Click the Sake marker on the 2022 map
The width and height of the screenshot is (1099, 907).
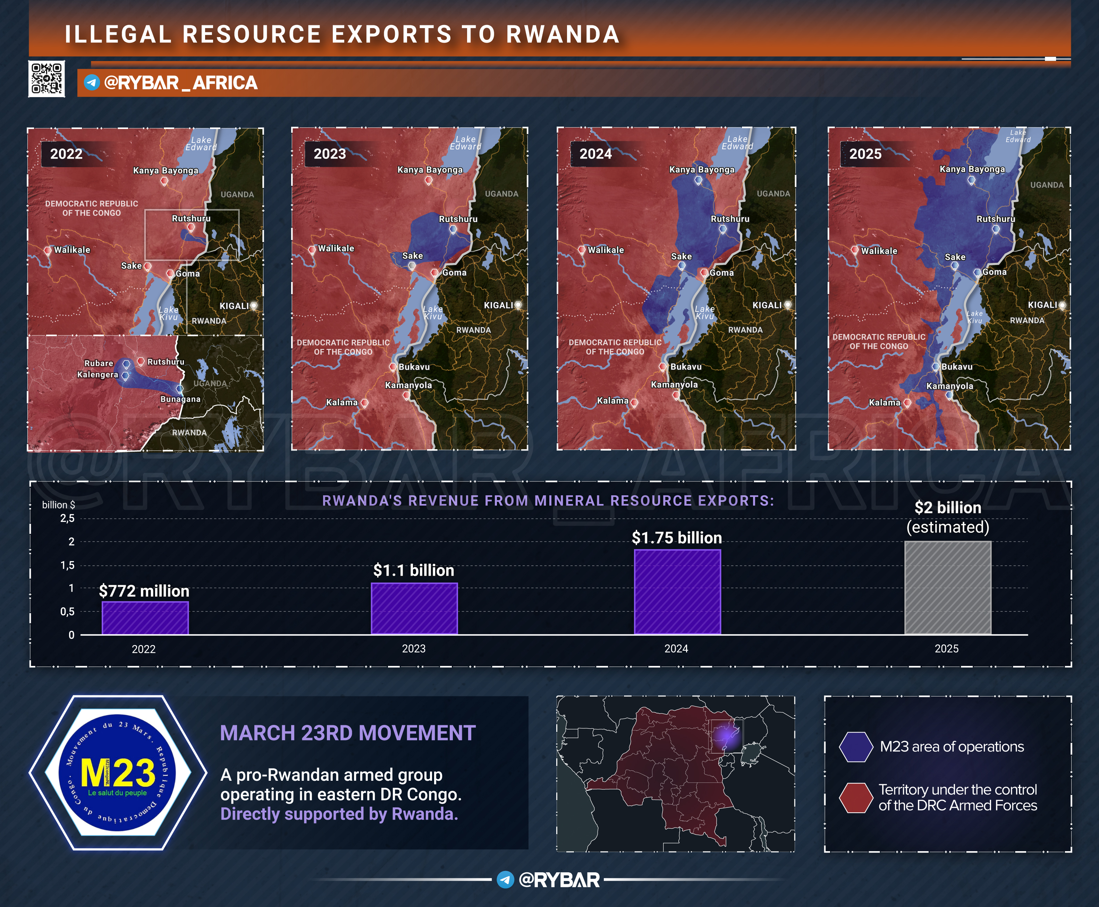(148, 266)
